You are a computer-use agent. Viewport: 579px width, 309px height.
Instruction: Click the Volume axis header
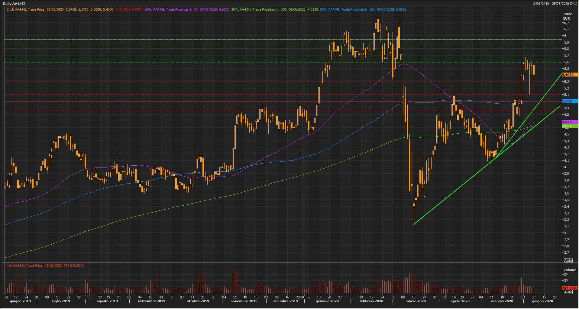569,270
